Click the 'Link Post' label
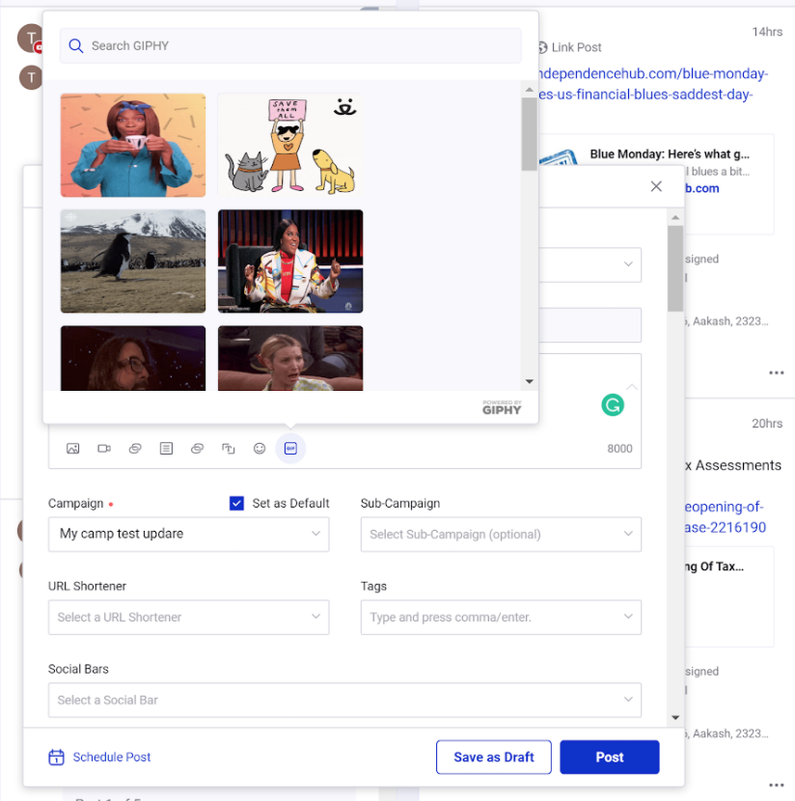 tap(576, 47)
